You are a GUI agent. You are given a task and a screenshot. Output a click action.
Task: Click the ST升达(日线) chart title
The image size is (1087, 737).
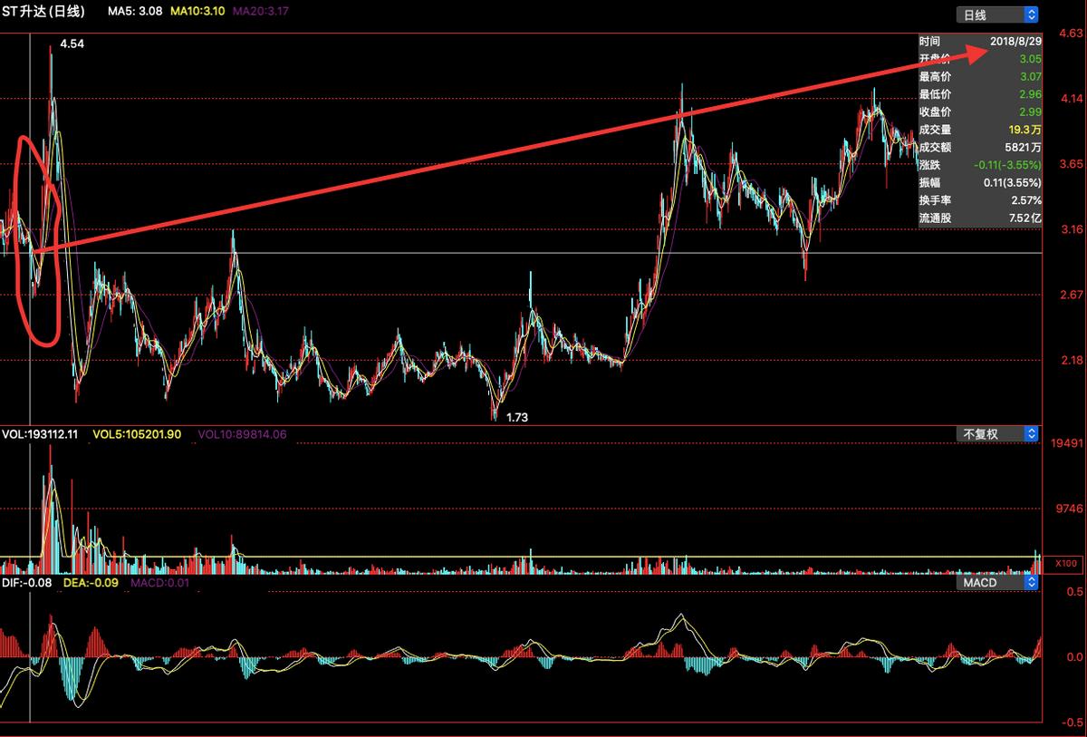43,12
